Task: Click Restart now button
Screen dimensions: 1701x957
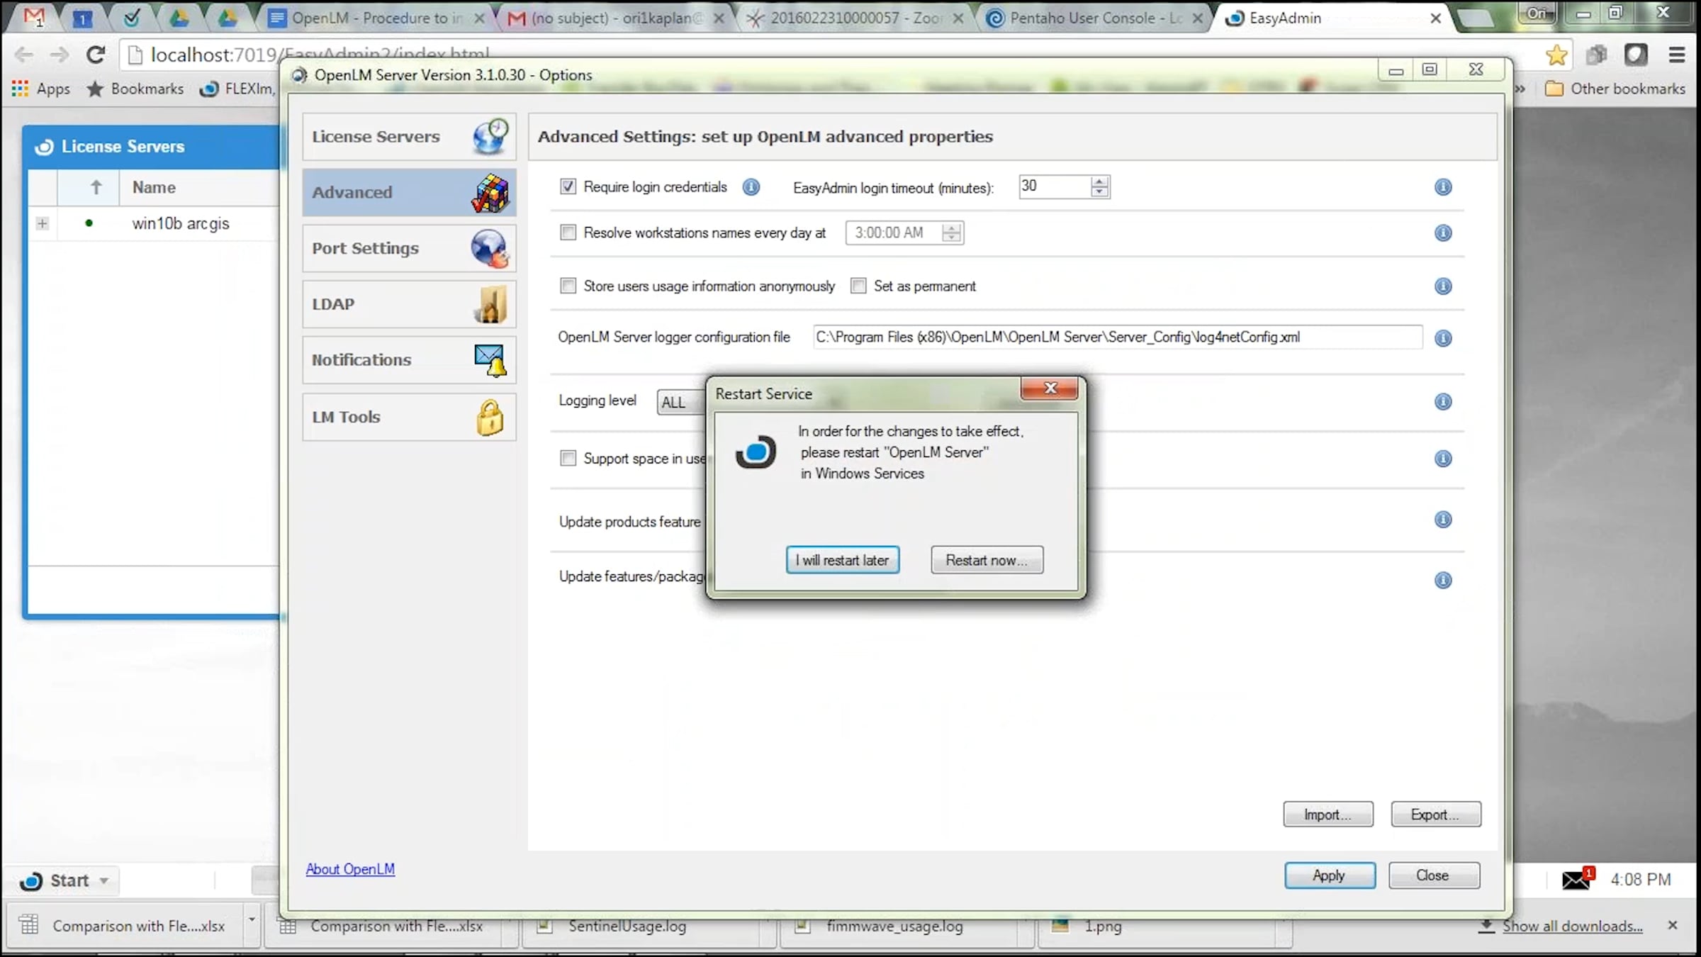Action: [987, 560]
